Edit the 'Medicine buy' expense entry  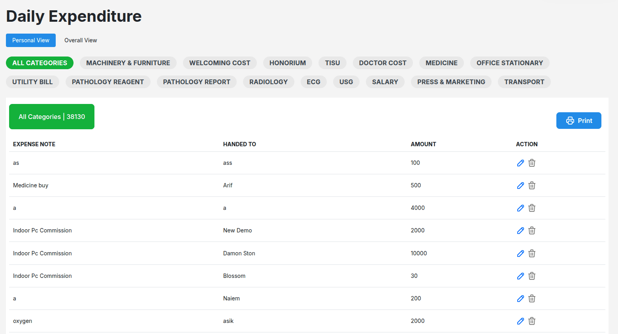coord(520,185)
